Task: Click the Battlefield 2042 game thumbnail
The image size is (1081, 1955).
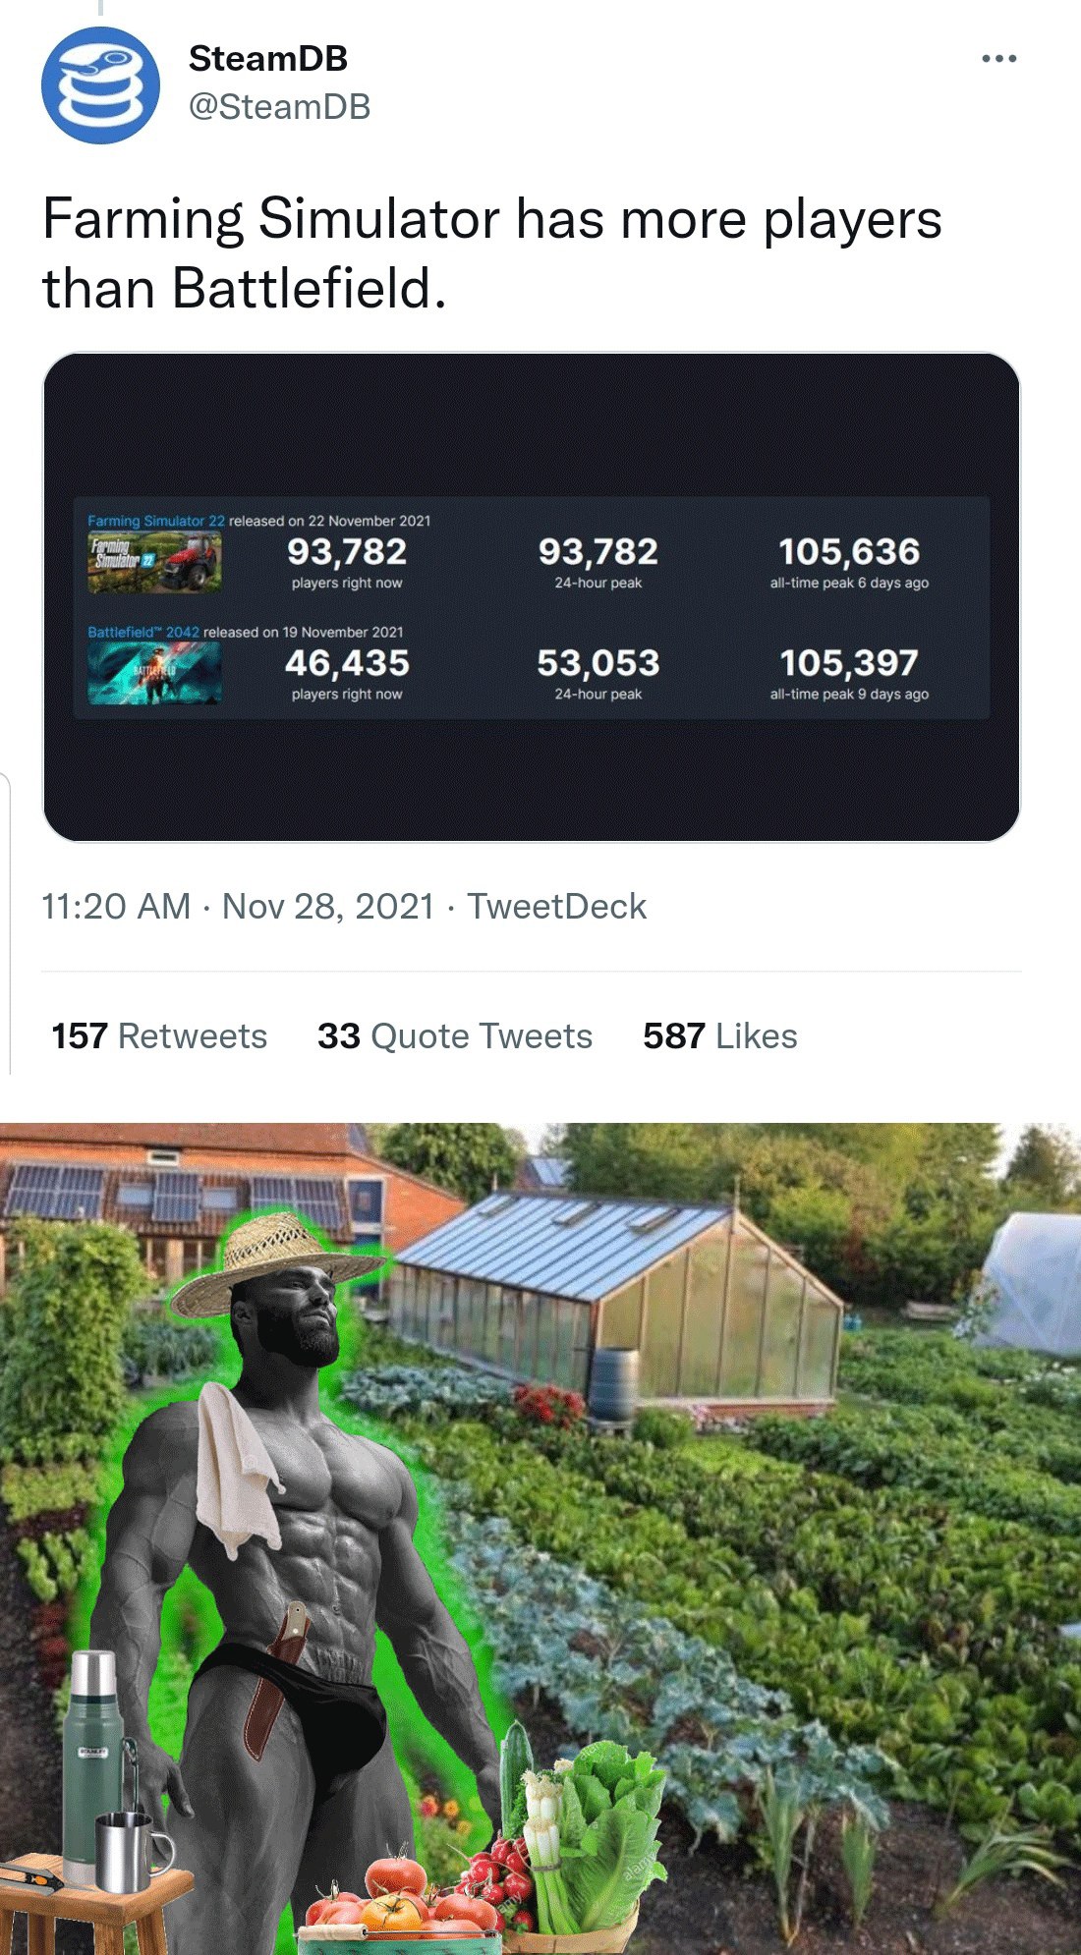Action: pyautogui.click(x=154, y=673)
